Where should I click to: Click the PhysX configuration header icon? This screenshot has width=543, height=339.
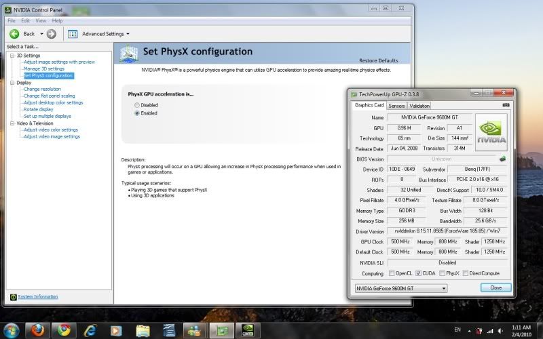(128, 54)
